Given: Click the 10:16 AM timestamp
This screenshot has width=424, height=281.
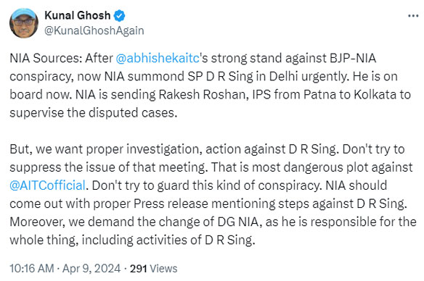Looking at the screenshot, I should (32, 269).
